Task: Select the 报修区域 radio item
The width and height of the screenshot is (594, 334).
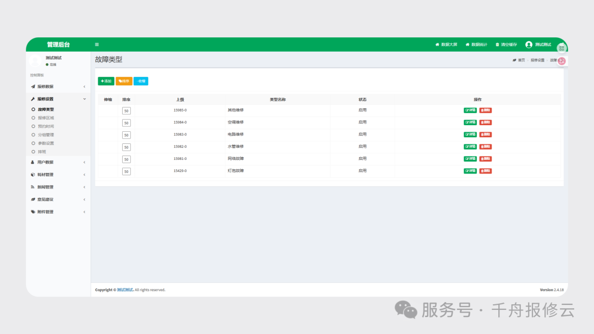Action: tap(34, 118)
